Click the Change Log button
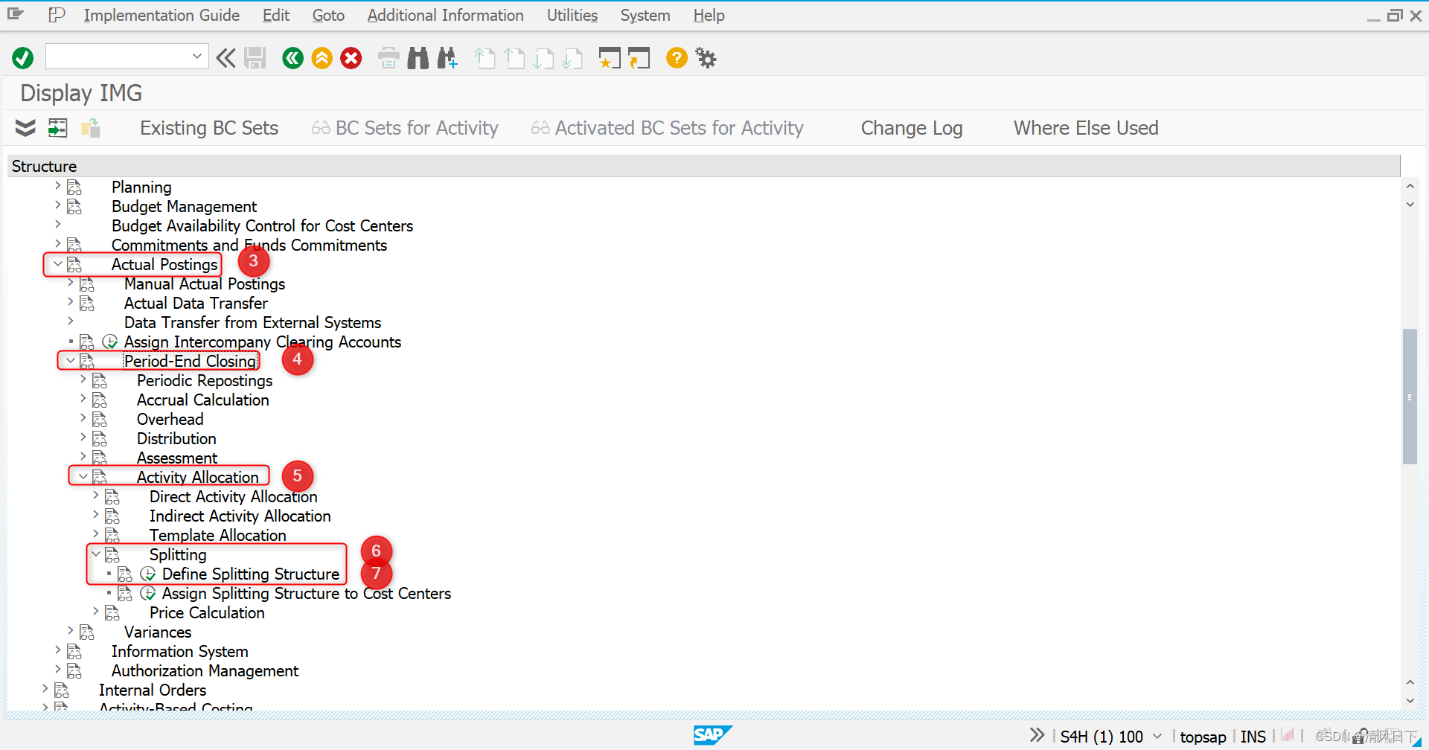 coord(912,128)
